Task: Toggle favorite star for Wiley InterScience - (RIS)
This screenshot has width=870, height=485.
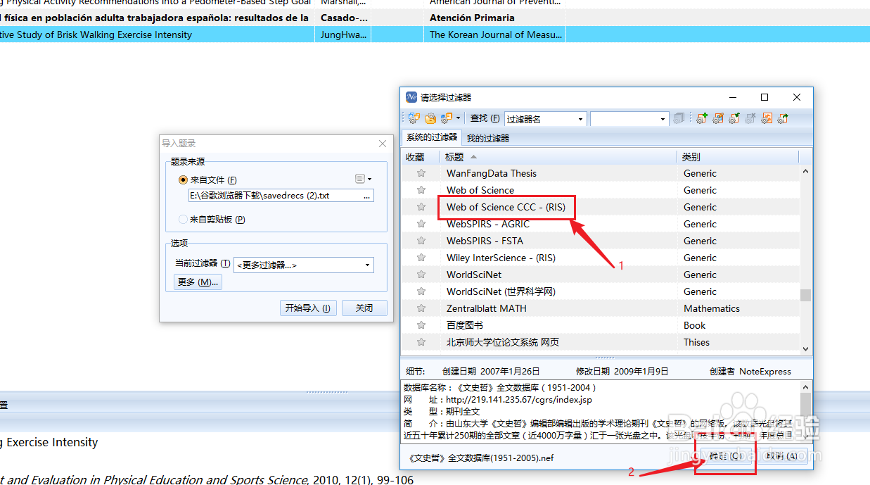Action: point(421,258)
